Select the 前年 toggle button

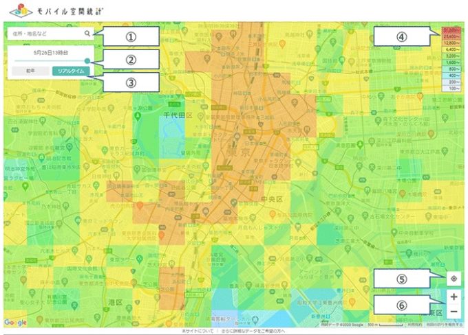point(30,71)
